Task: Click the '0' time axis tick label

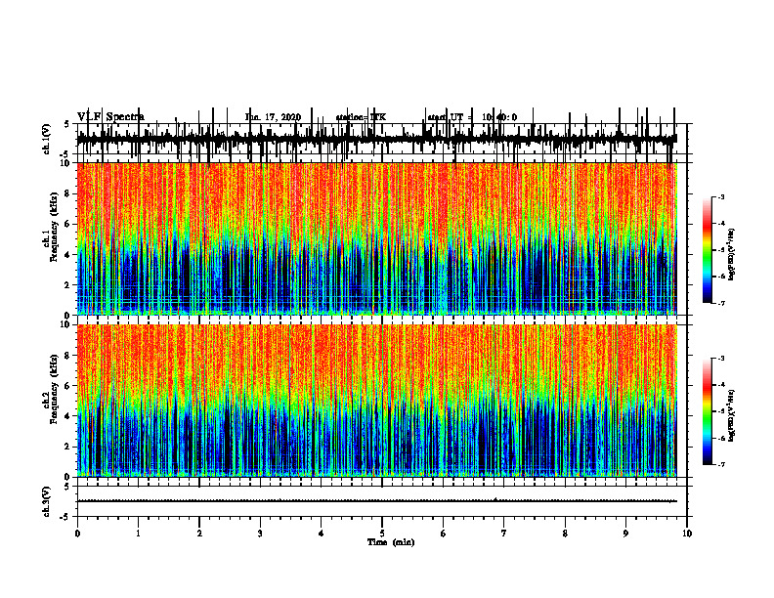Action: (x=77, y=534)
